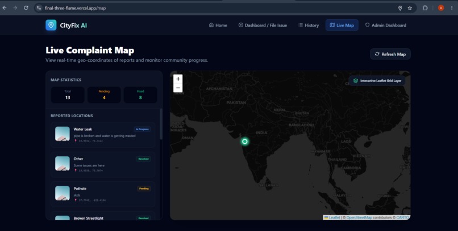Click the Pending status badge on Pothole

(x=144, y=189)
